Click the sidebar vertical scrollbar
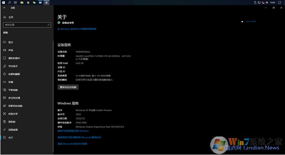 click(53, 96)
